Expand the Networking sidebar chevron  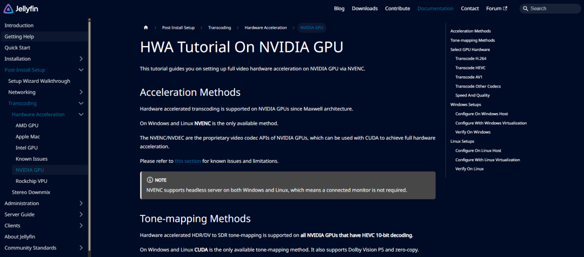(x=81, y=92)
